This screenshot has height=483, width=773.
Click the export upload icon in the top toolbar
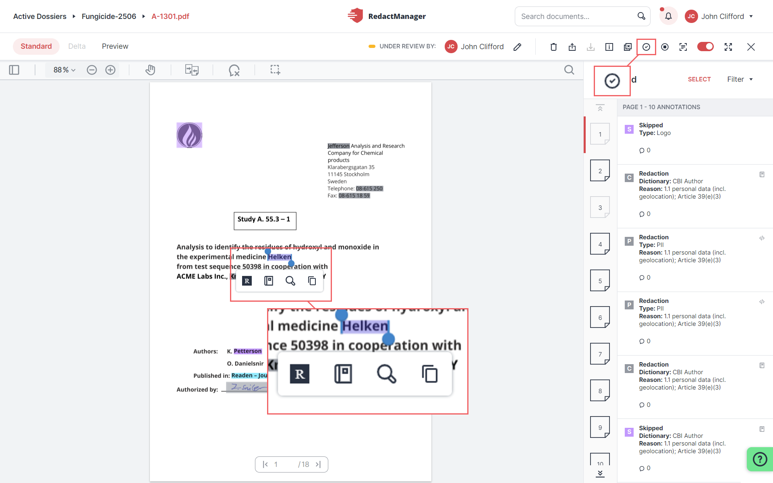572,47
